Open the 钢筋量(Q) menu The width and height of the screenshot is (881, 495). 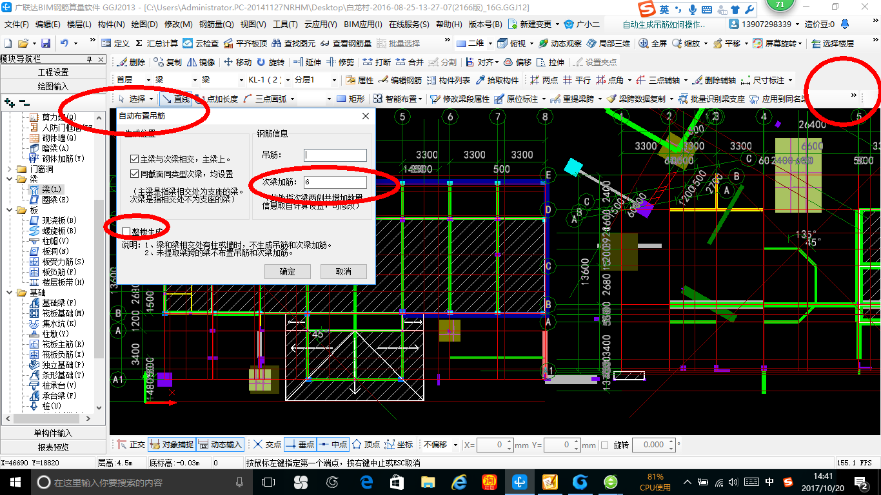(x=216, y=24)
